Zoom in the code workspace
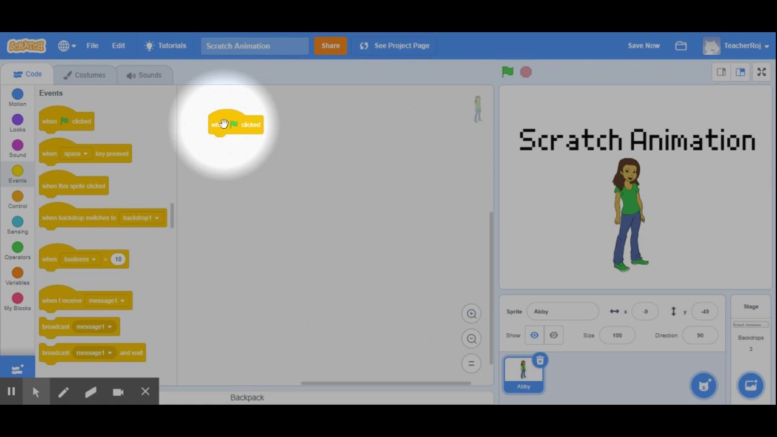The height and width of the screenshot is (437, 777). coord(471,314)
